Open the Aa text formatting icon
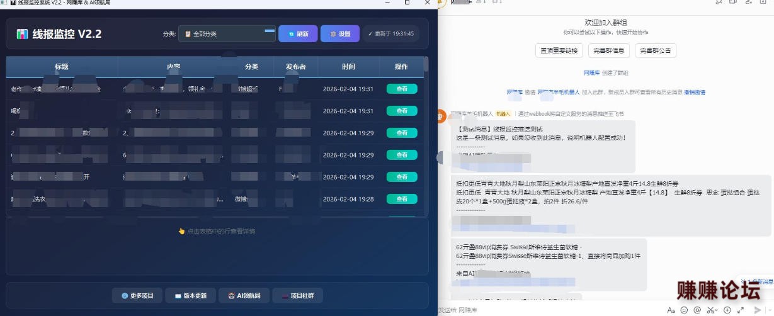Image resolution: width=774 pixels, height=316 pixels. pos(671,310)
